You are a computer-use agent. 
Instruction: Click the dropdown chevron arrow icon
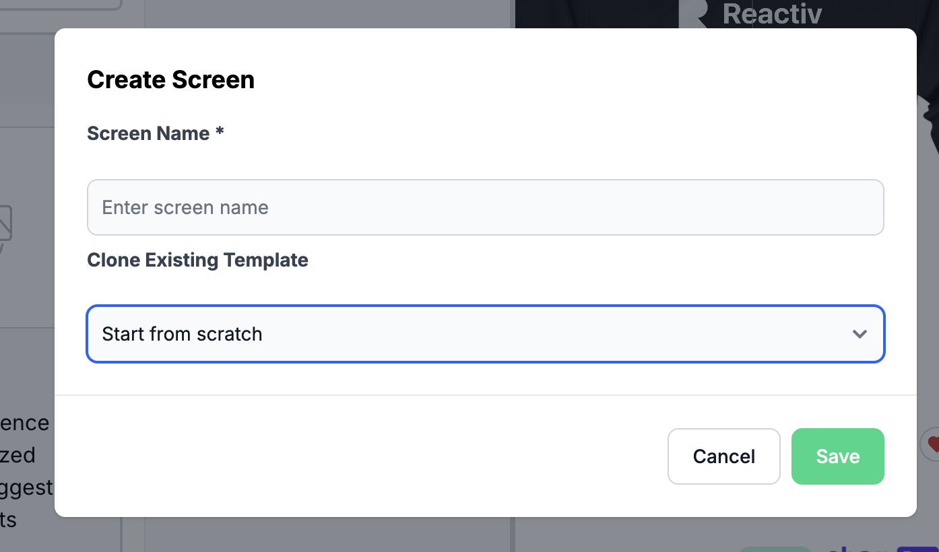click(x=859, y=334)
